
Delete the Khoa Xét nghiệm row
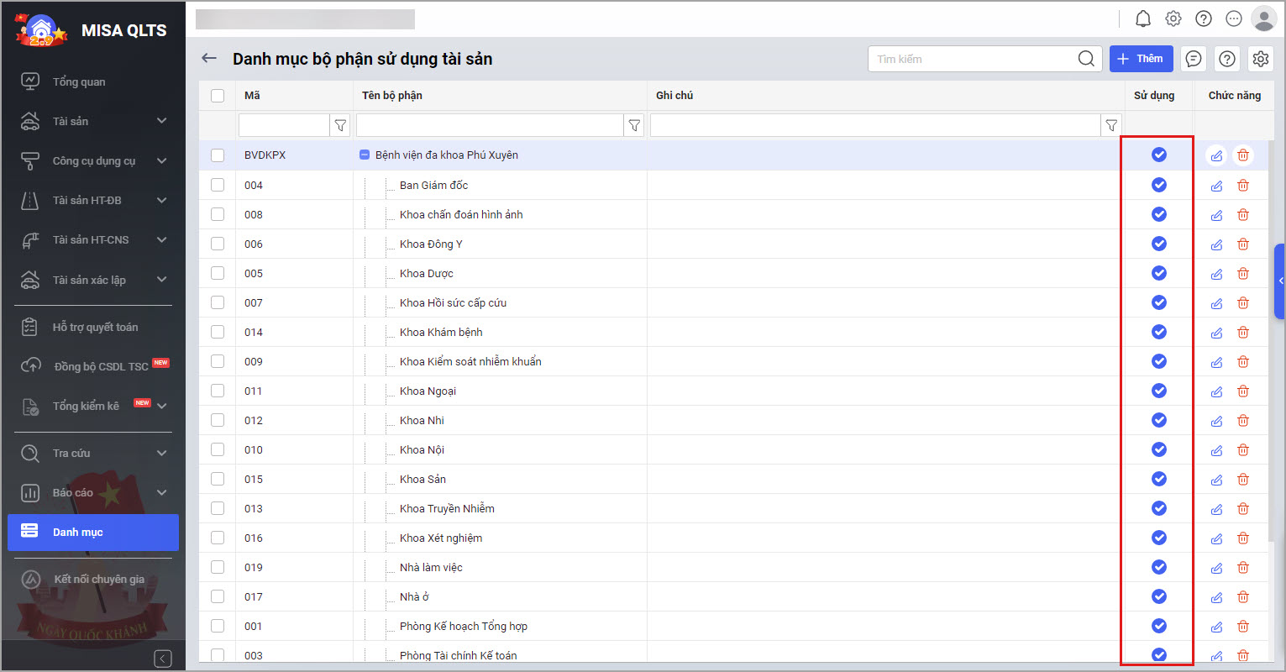(x=1243, y=538)
